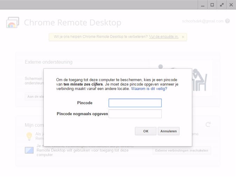Refresh the Mijn computers list

point(208,125)
